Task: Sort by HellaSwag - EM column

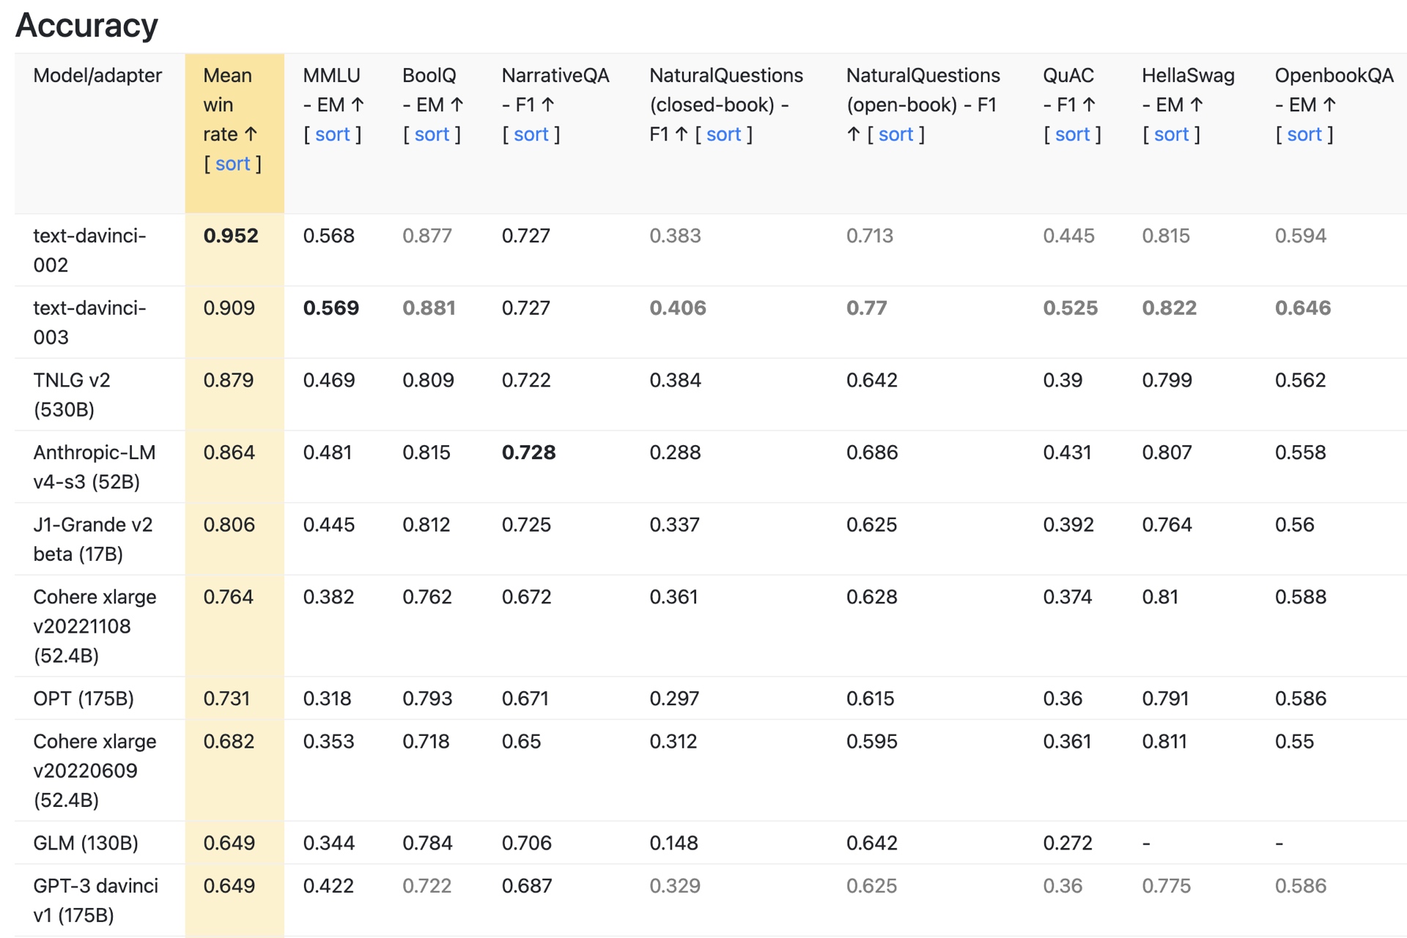Action: 1171,135
